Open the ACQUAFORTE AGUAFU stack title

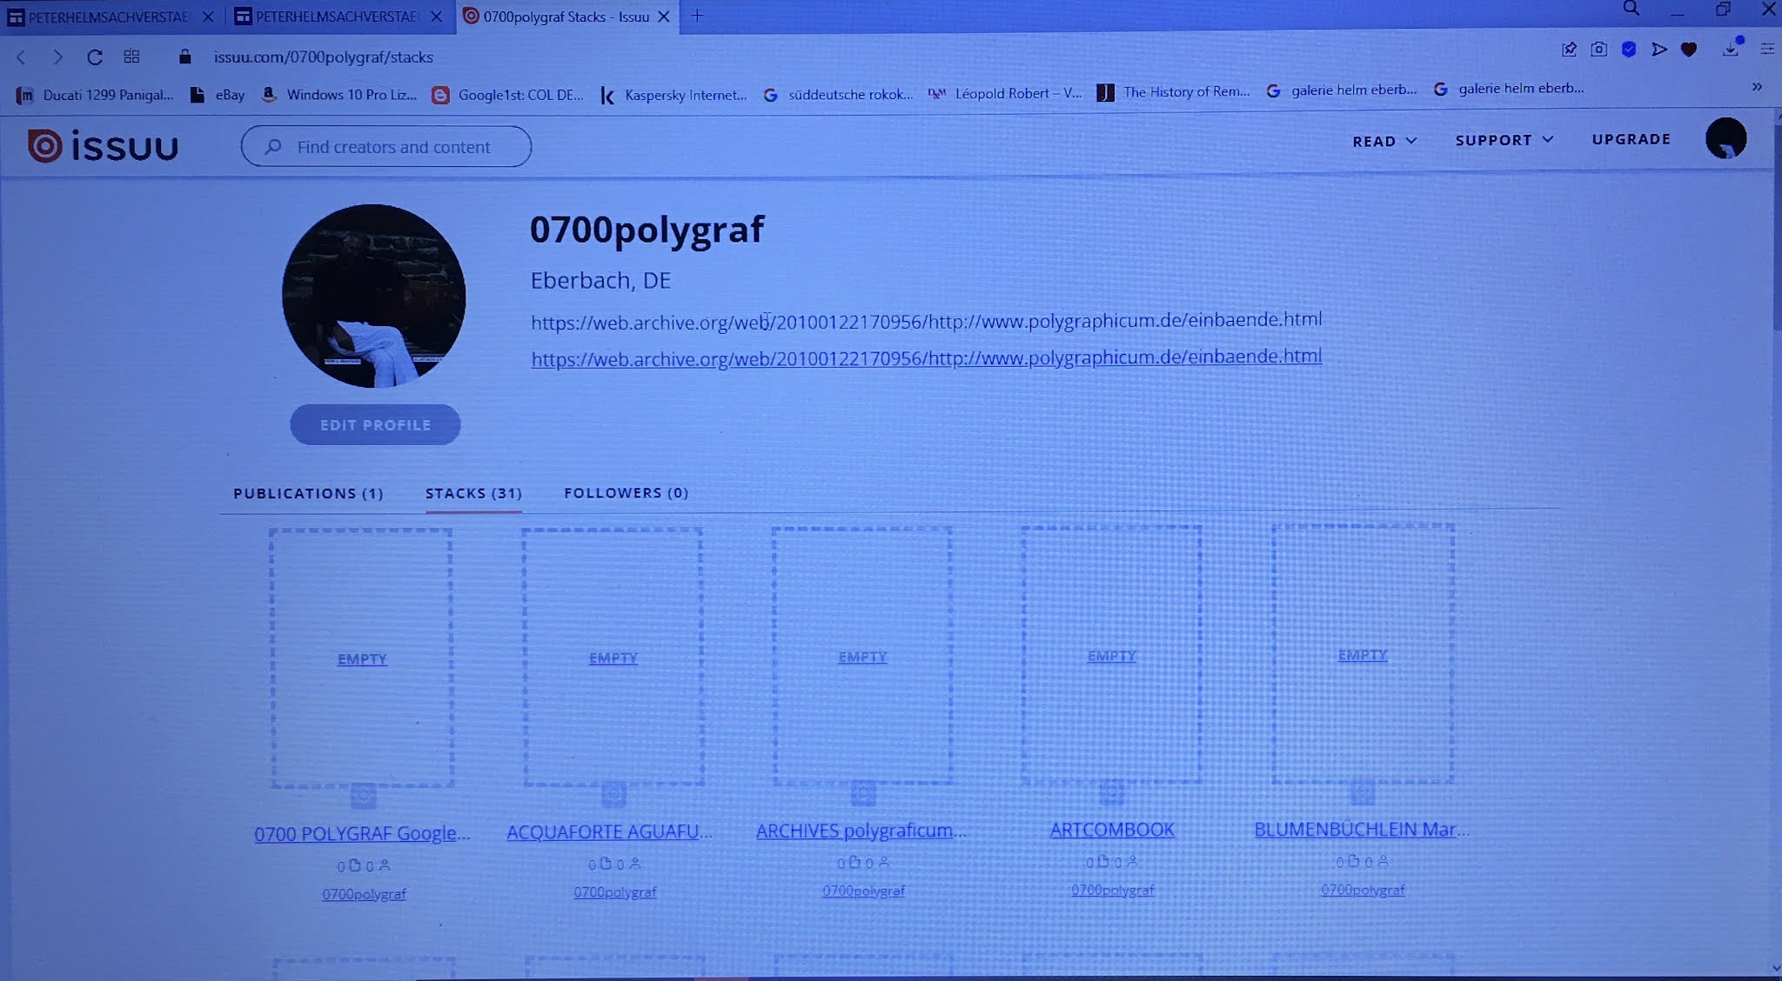(609, 831)
